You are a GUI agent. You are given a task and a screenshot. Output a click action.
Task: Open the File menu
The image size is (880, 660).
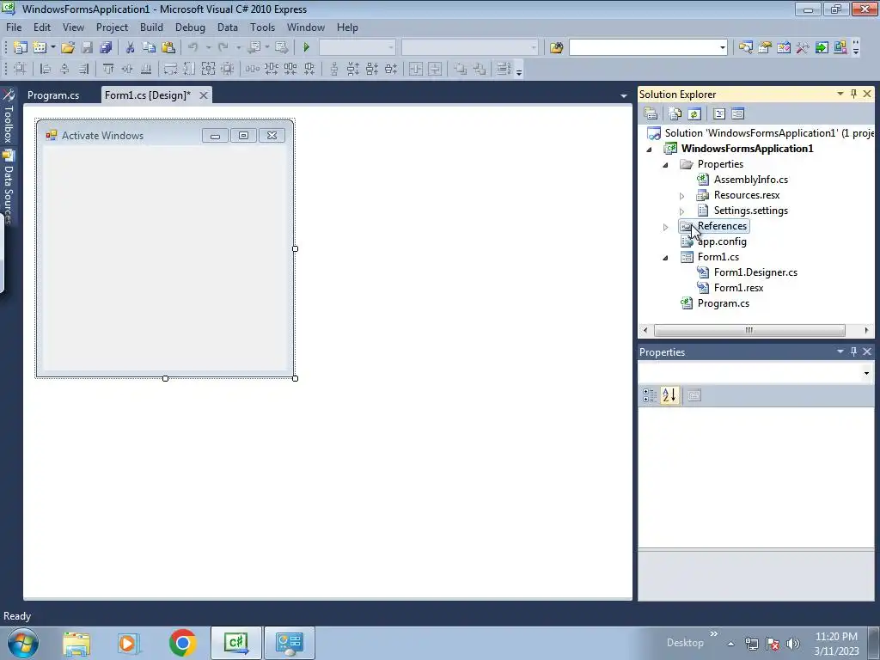(x=14, y=27)
